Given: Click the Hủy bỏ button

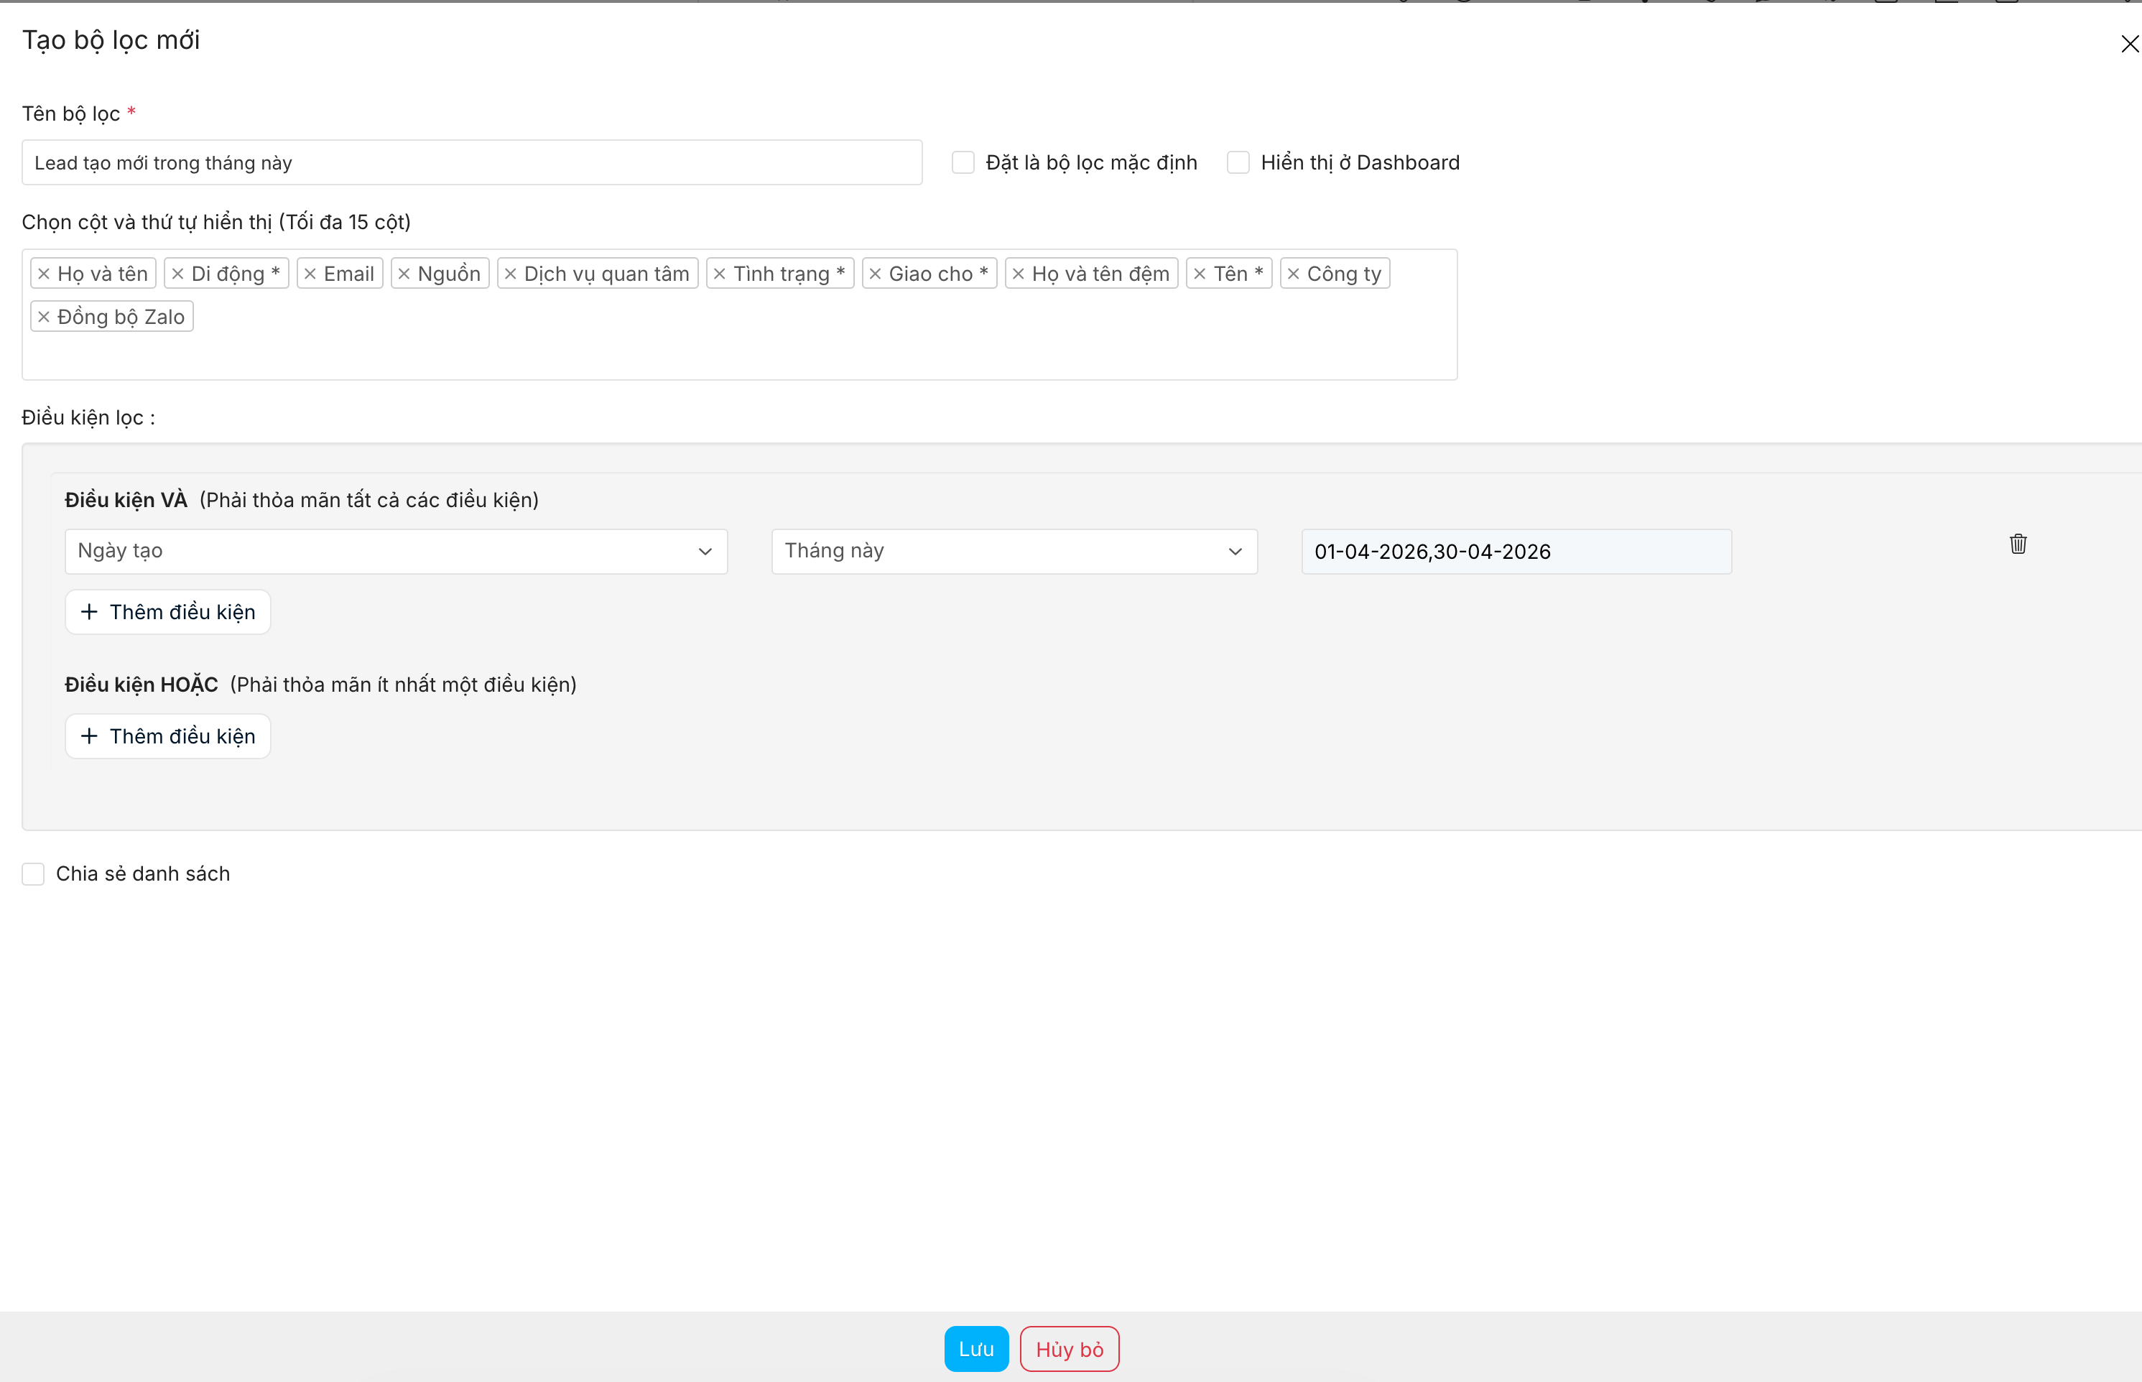Looking at the screenshot, I should (1069, 1349).
